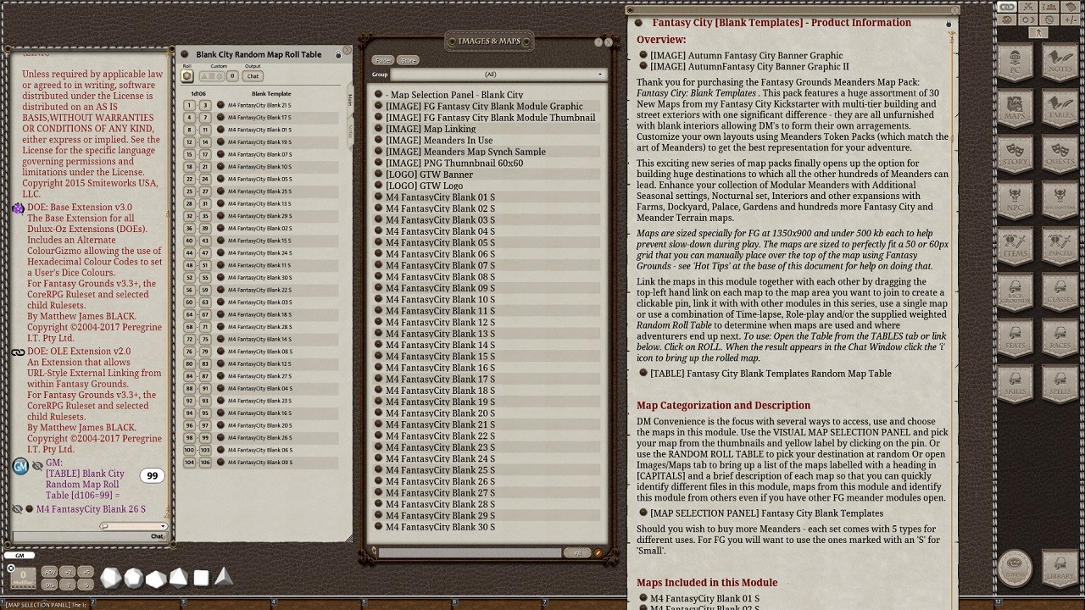This screenshot has width=1085, height=610.
Task: Toggle the lock on the Roll Table window
Action: pos(338,55)
